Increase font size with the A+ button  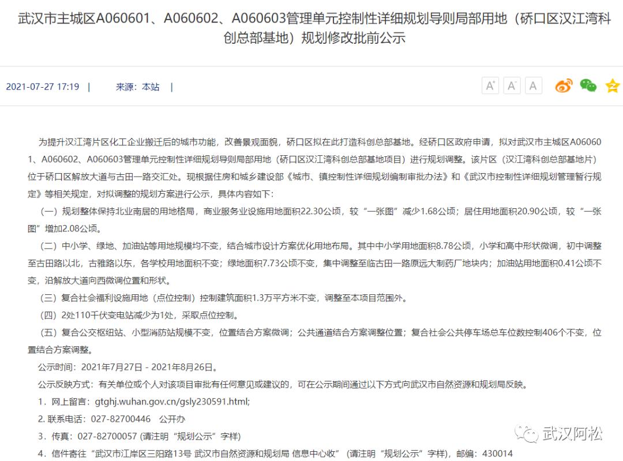coord(490,85)
